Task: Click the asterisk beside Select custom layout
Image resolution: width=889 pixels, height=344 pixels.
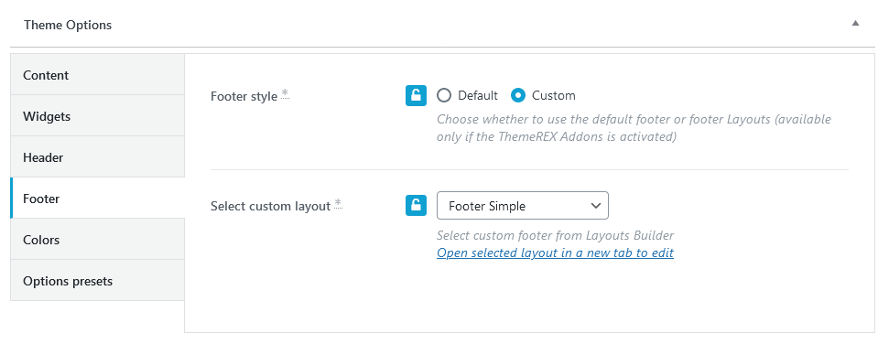Action: click(338, 204)
